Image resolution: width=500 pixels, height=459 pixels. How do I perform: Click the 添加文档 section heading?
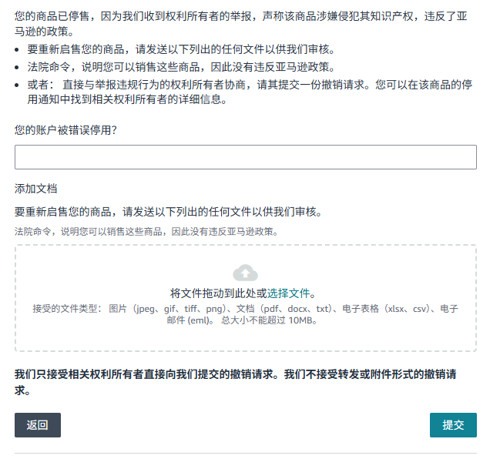(36, 189)
